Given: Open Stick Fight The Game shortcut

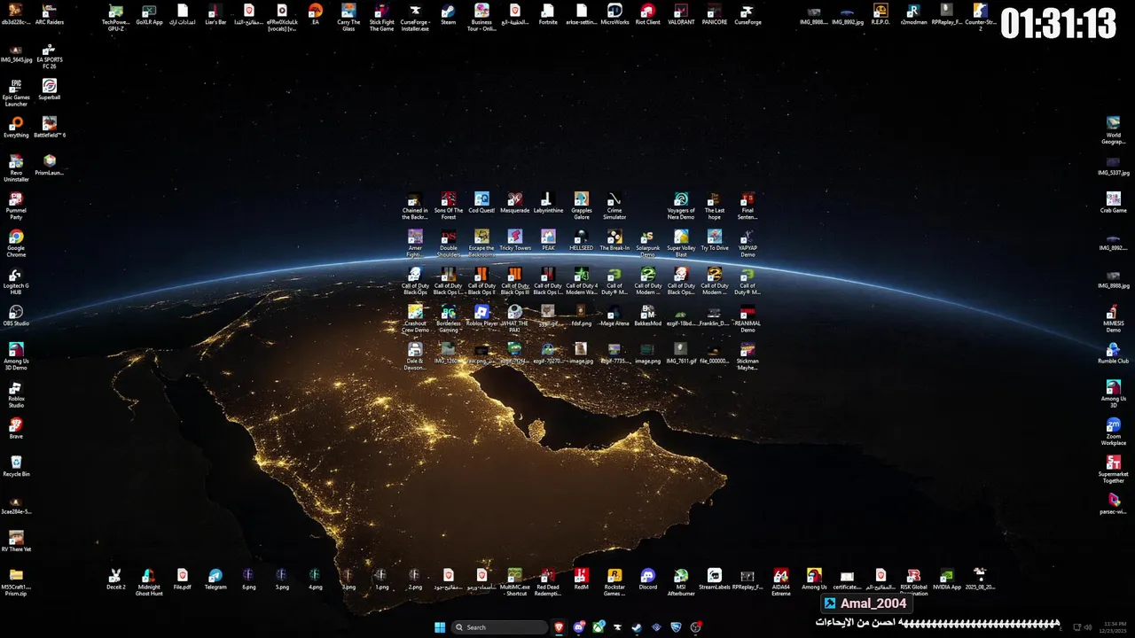Looking at the screenshot, I should pos(381,17).
